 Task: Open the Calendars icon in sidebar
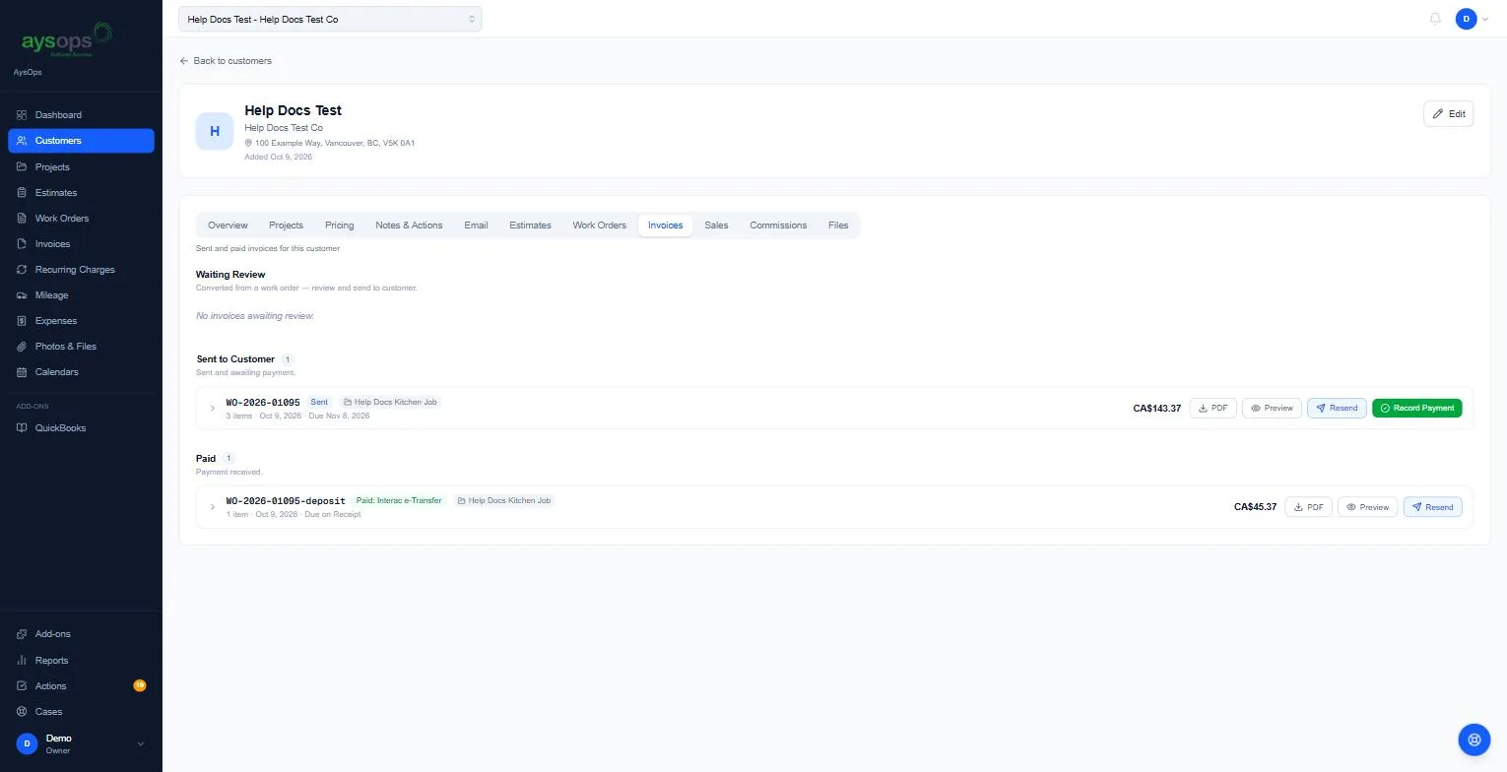(x=22, y=371)
